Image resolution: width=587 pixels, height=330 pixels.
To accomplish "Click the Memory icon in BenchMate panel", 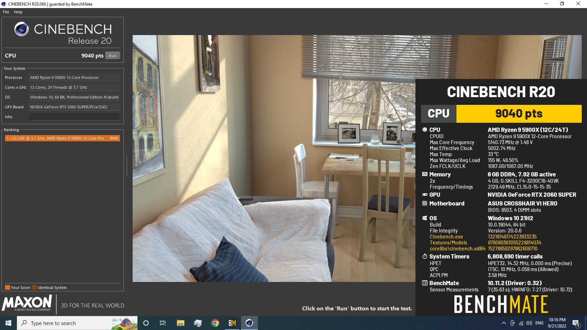I will pos(425,174).
